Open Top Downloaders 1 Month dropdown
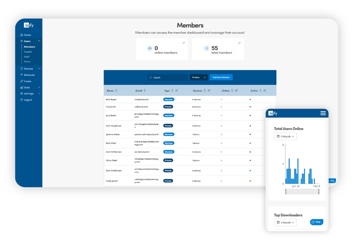 pyautogui.click(x=285, y=223)
